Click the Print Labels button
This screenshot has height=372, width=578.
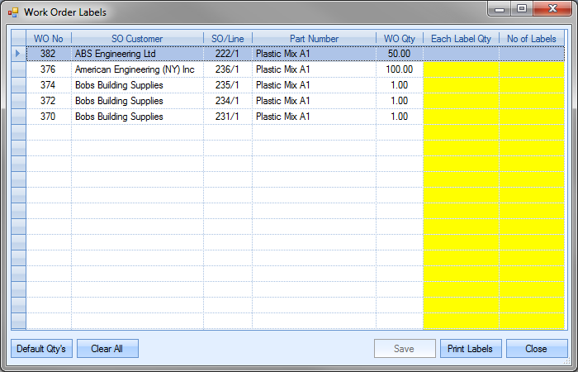coord(470,349)
